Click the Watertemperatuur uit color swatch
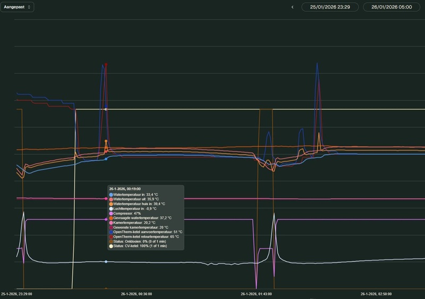Viewport: 425px width, 299px height. click(111, 199)
